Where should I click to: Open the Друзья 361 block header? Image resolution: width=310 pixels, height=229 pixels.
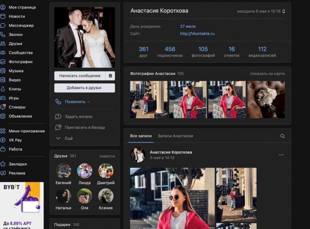click(x=65, y=156)
